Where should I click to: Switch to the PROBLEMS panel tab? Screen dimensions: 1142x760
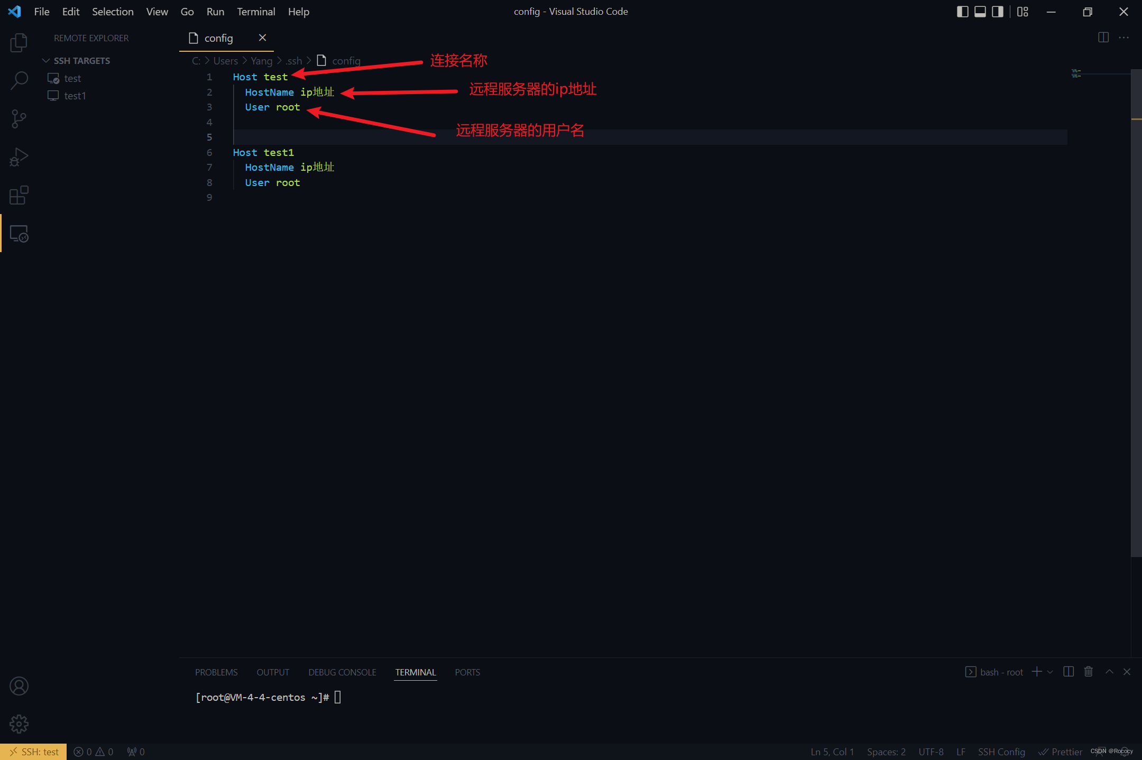216,672
